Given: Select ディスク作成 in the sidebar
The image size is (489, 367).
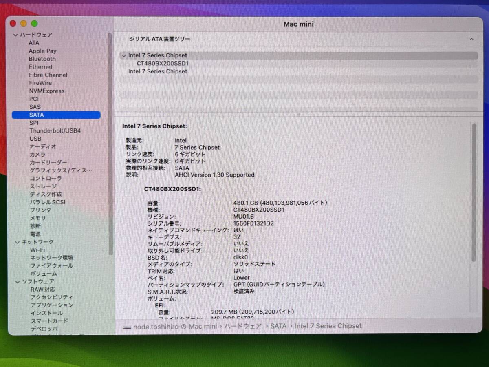Looking at the screenshot, I should 46,195.
